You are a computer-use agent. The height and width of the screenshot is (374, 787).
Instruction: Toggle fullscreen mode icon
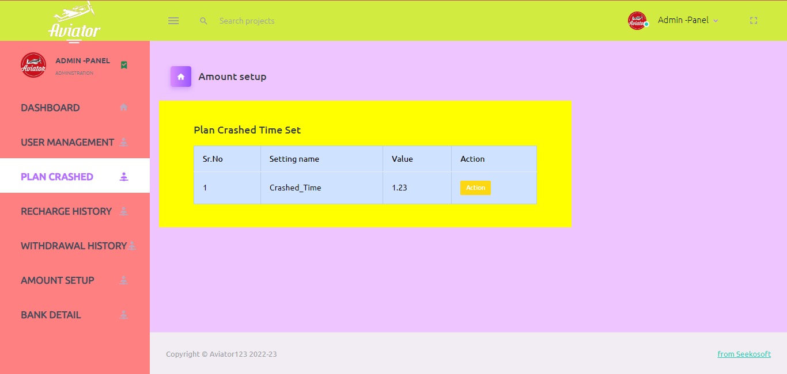coord(753,21)
